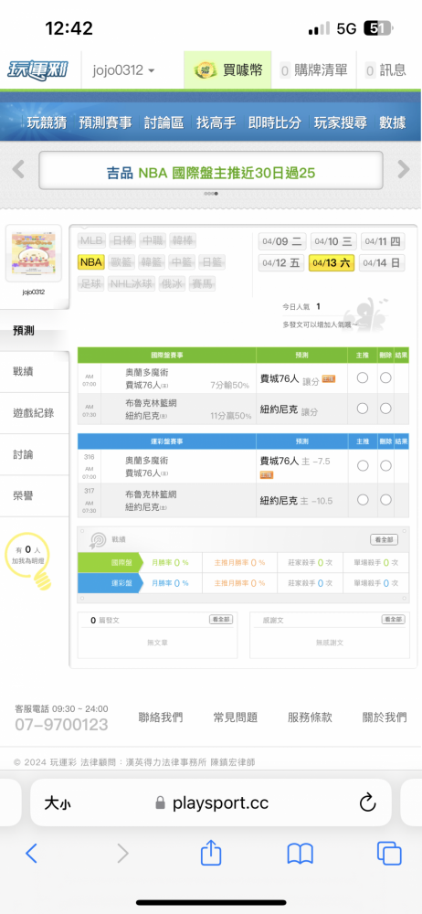
Task: Open 訊息 messages
Action: [x=385, y=70]
